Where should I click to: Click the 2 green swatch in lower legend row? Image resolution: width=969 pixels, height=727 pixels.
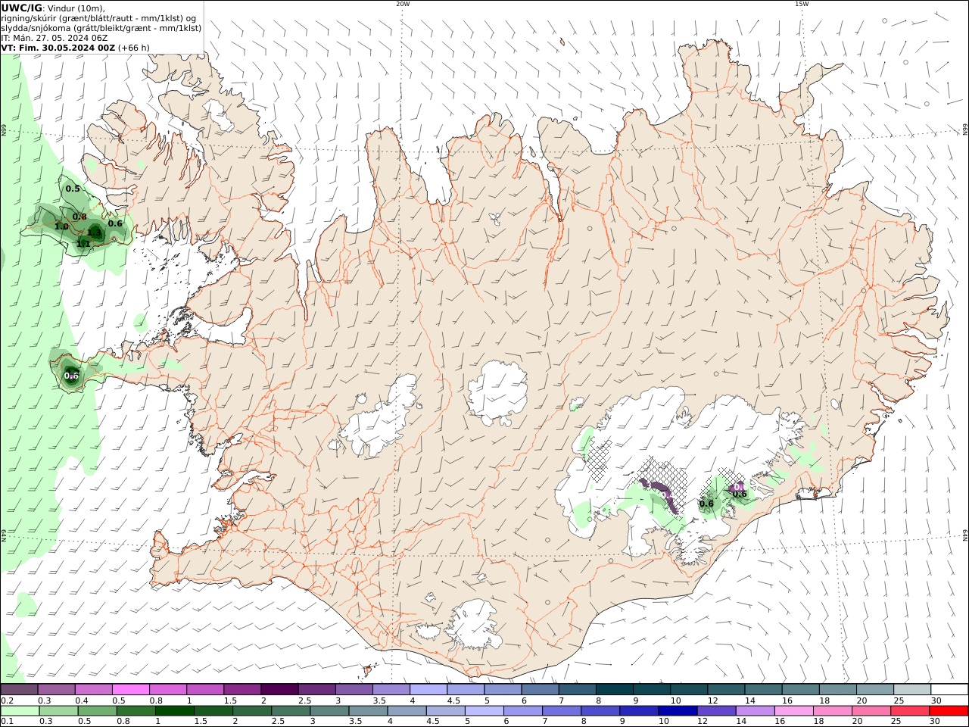tap(252, 711)
